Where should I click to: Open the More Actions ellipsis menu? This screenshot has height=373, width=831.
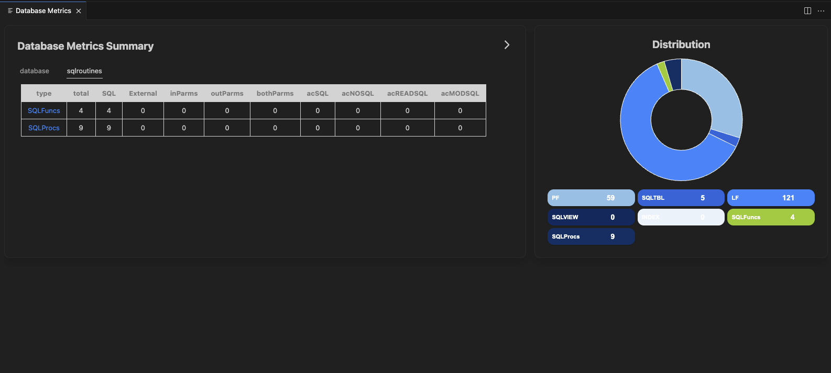coord(821,11)
